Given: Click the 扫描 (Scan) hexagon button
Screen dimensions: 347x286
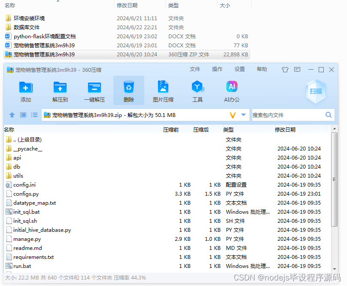Looking at the screenshot, I should coord(316,91).
